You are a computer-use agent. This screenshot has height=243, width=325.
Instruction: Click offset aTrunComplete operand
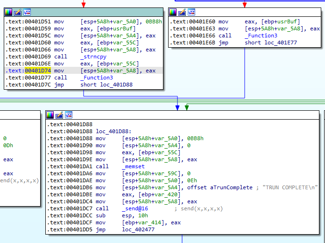pyautogui.click(x=220, y=187)
